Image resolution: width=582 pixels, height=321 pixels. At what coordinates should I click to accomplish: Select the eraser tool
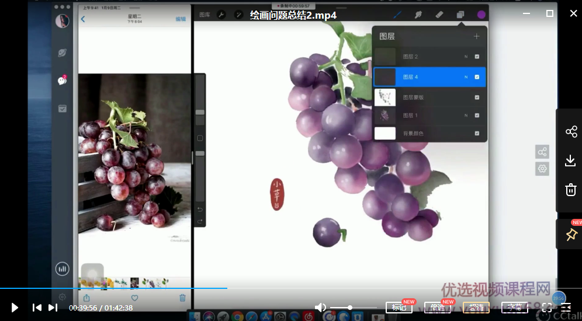click(x=439, y=15)
